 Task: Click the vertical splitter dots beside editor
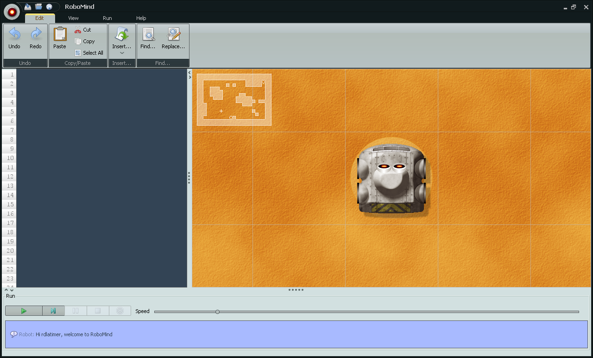(189, 178)
